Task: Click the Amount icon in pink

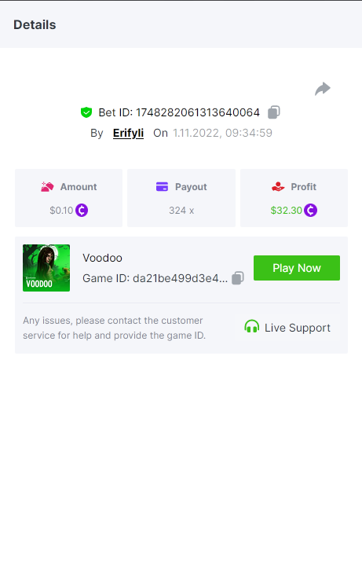Action: [x=47, y=187]
